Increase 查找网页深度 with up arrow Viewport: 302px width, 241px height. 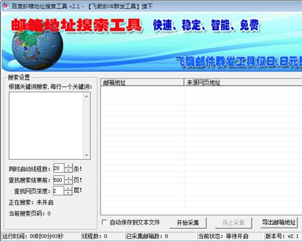(68, 188)
